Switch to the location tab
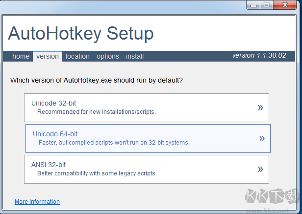This screenshot has width=302, height=214. tap(77, 56)
